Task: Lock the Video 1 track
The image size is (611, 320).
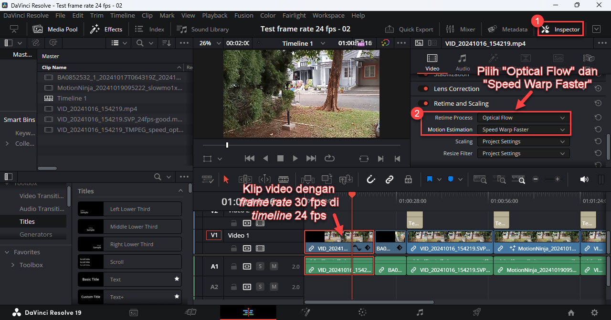Action: 233,248
